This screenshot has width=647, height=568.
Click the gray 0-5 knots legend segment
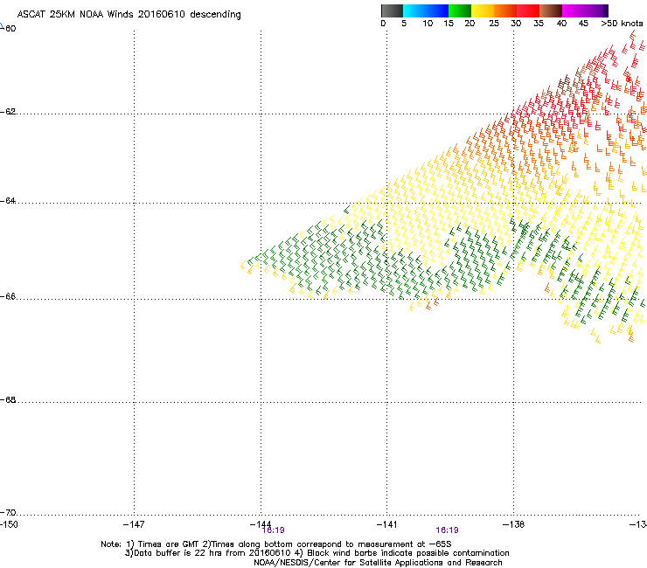click(x=392, y=10)
